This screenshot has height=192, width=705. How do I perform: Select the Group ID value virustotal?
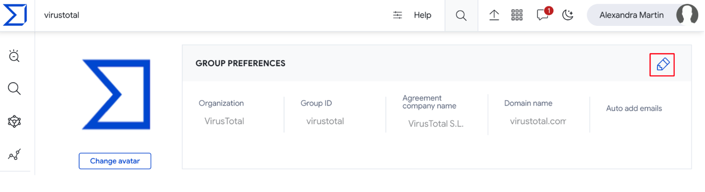(x=325, y=121)
